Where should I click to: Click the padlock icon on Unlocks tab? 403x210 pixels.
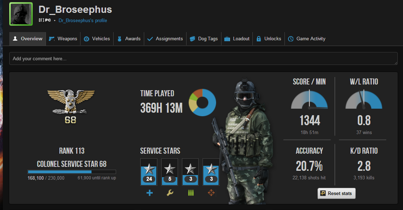259,39
